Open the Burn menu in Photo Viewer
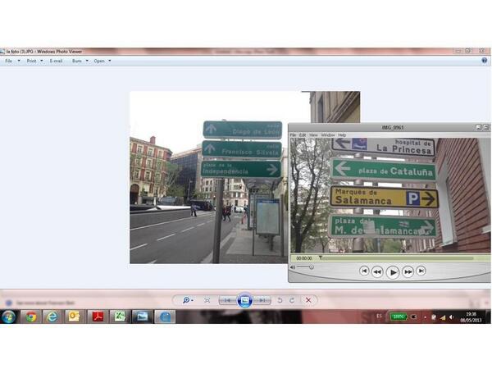 pyautogui.click(x=76, y=61)
